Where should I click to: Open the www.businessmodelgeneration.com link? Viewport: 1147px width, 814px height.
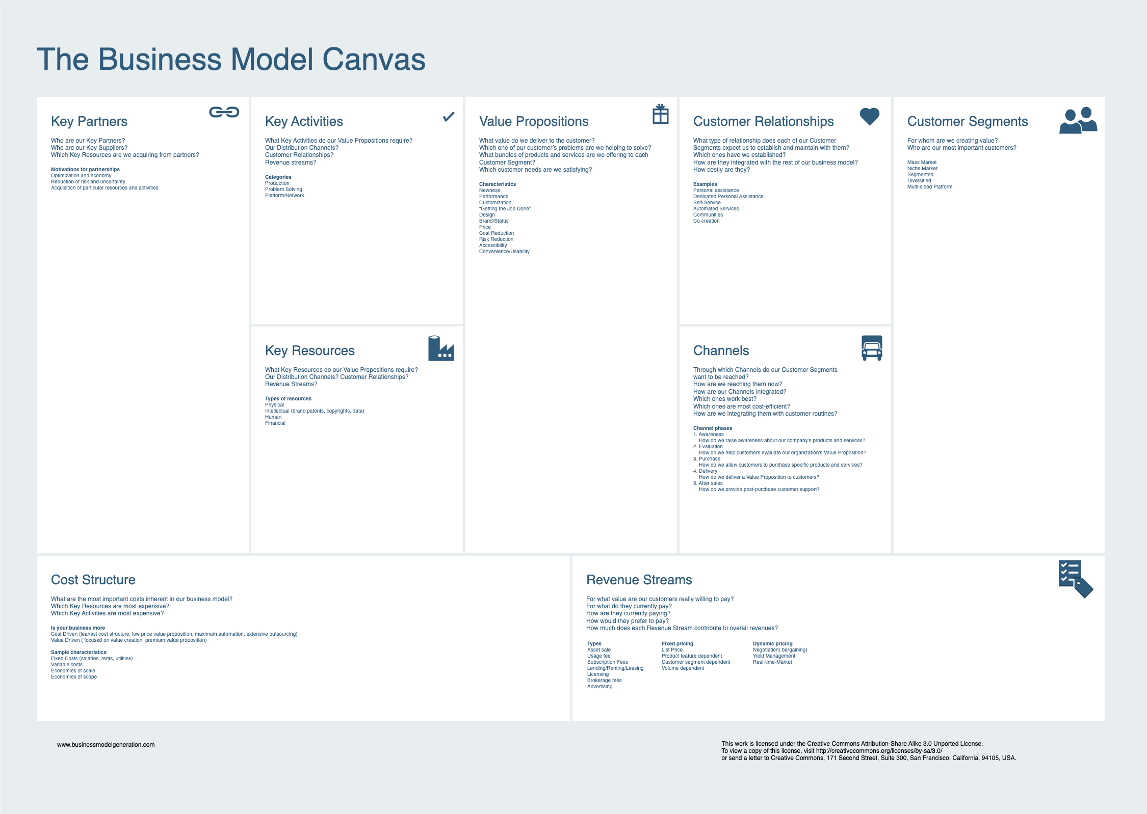click(x=106, y=744)
